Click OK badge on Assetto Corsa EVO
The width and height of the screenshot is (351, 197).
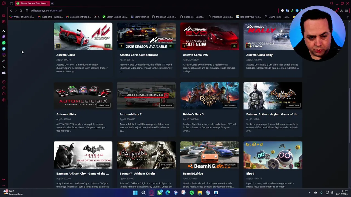click(234, 46)
